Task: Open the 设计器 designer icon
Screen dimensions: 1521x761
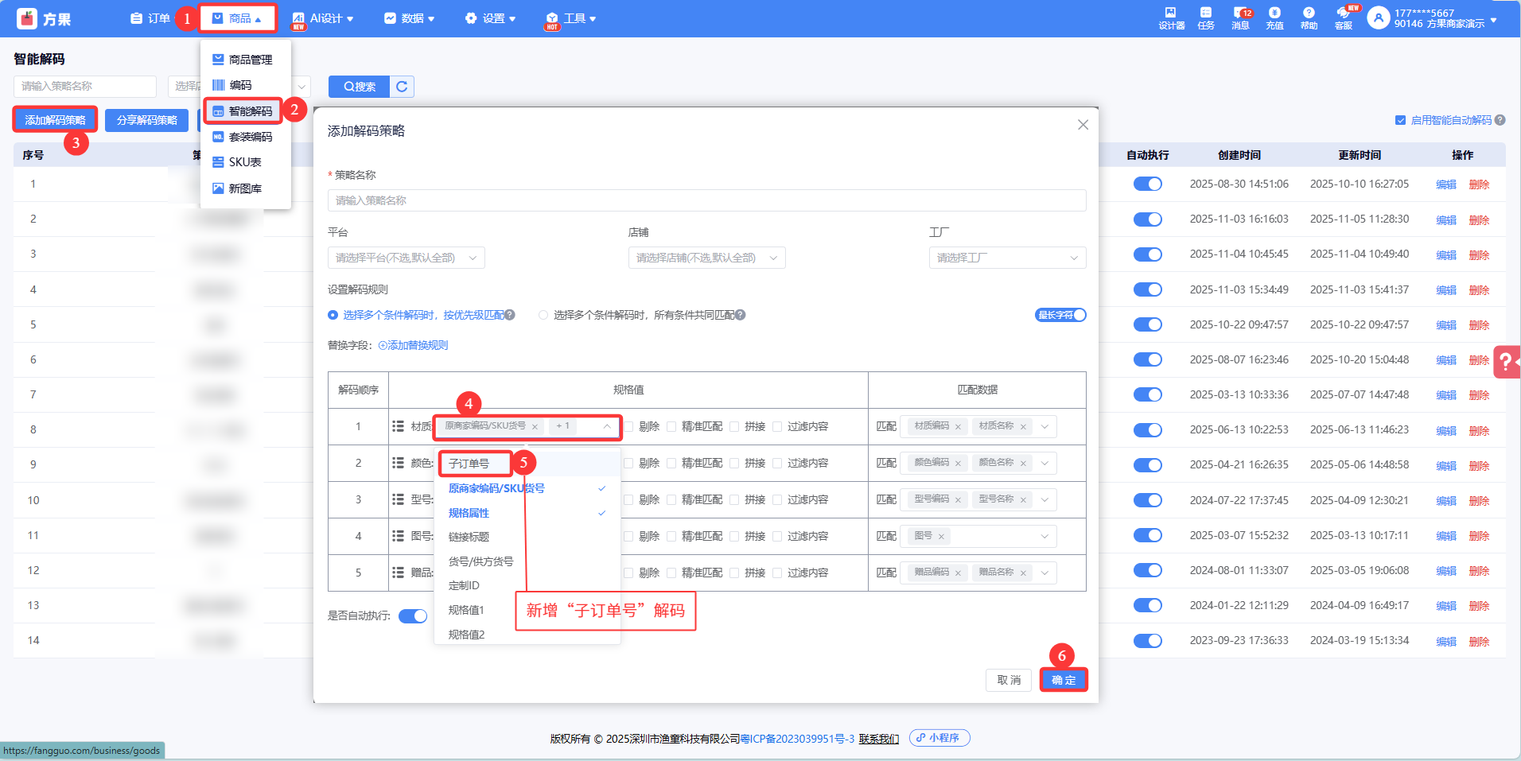Action: tap(1171, 17)
